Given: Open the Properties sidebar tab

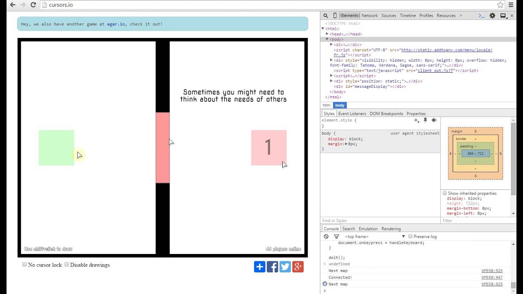Looking at the screenshot, I should [416, 114].
